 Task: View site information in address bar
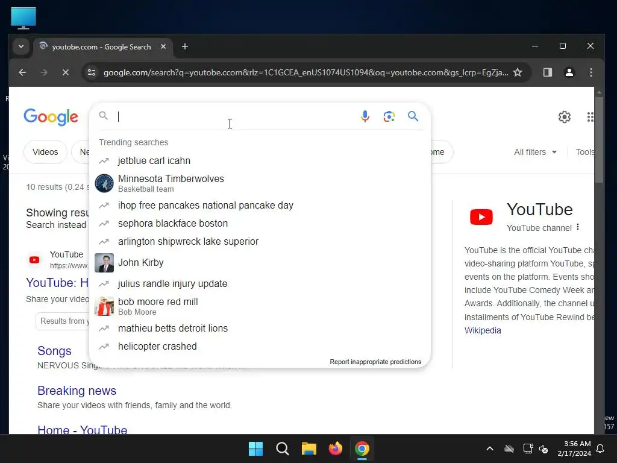pyautogui.click(x=92, y=72)
